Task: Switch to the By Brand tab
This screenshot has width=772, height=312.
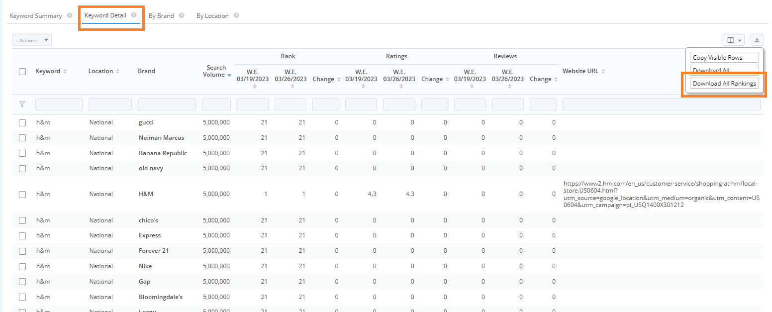Action: [x=161, y=16]
